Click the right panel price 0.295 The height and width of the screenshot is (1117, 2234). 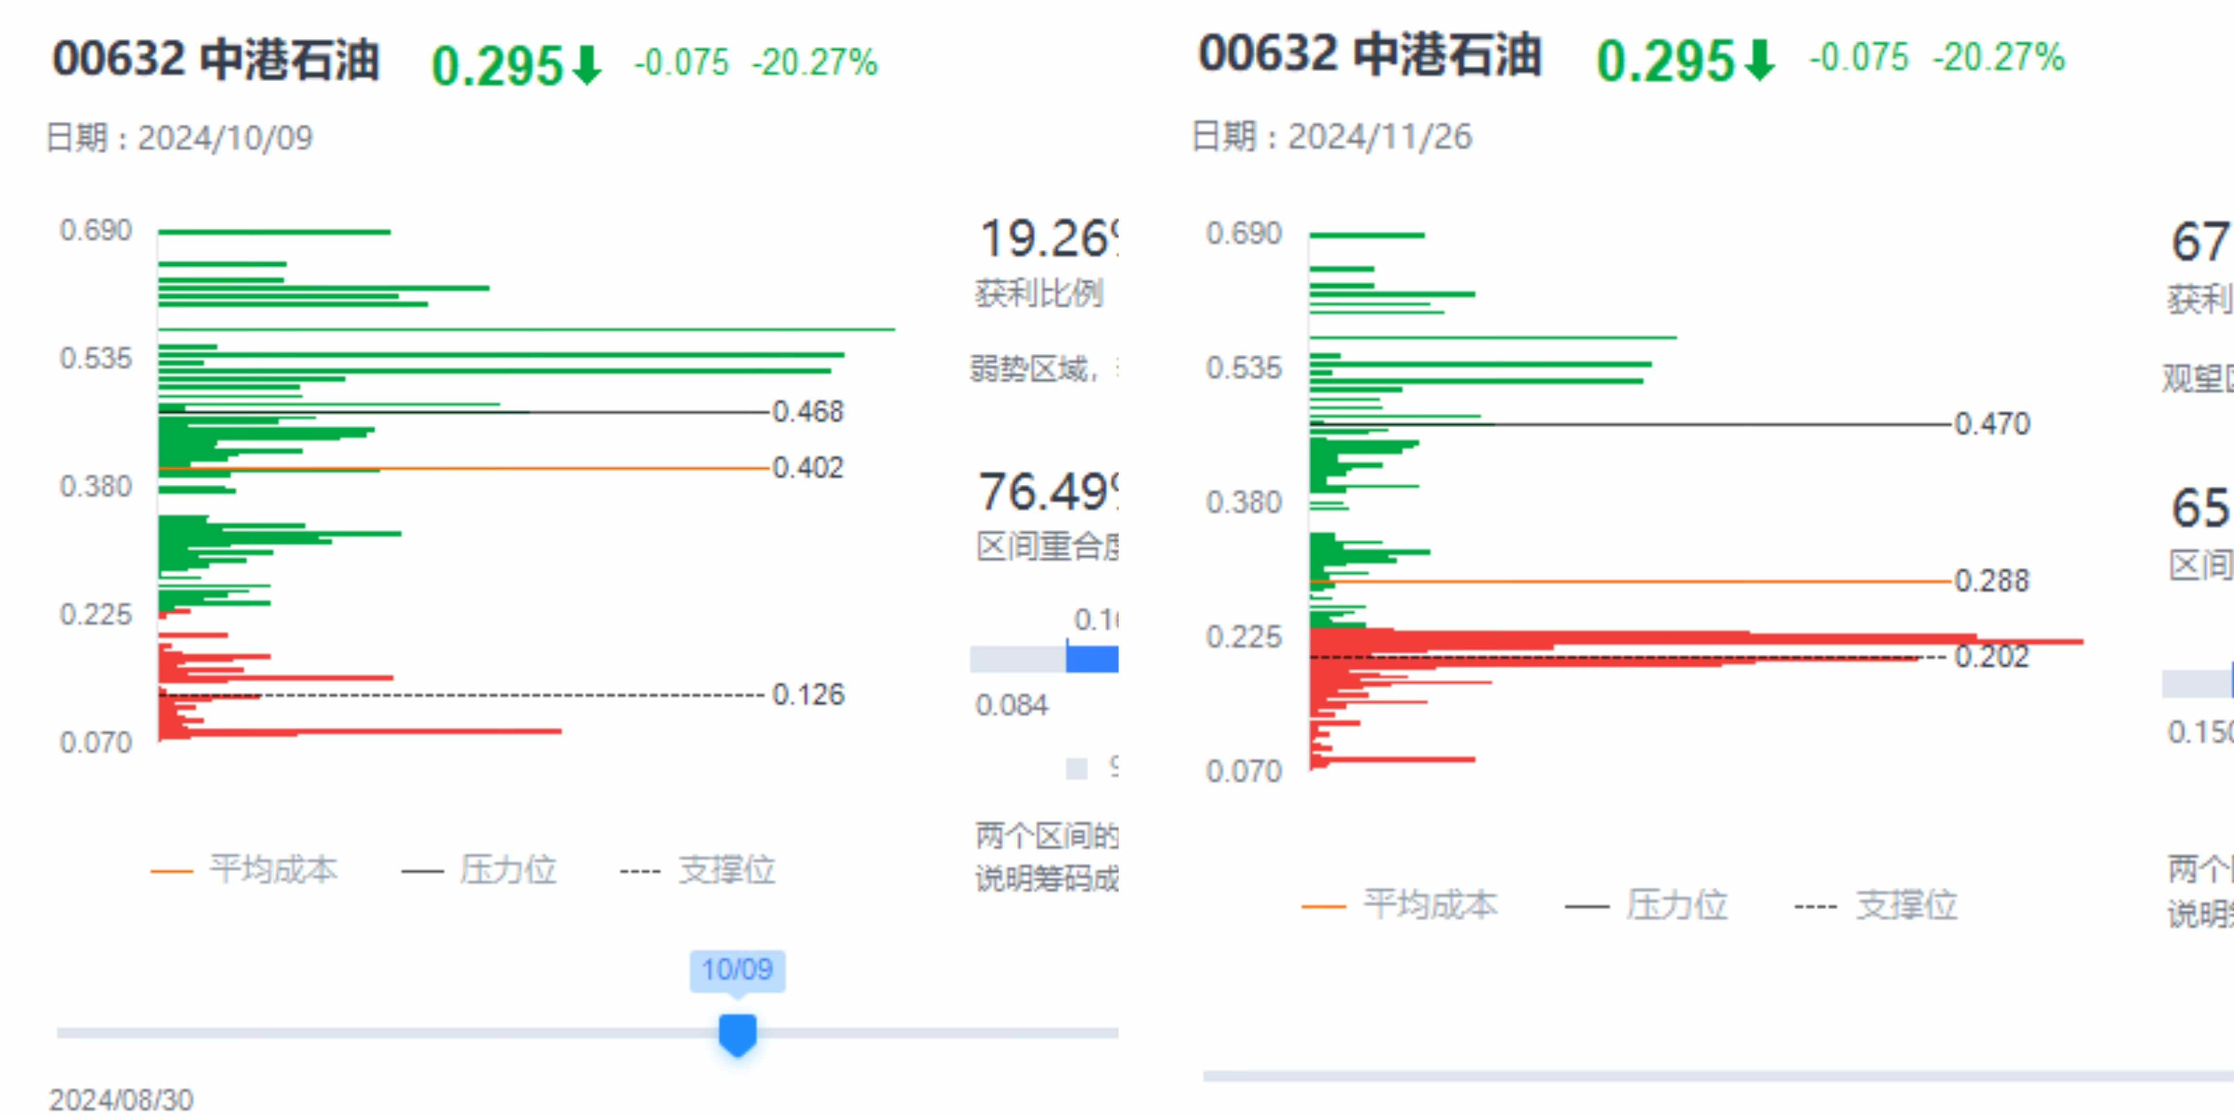click(x=1665, y=61)
